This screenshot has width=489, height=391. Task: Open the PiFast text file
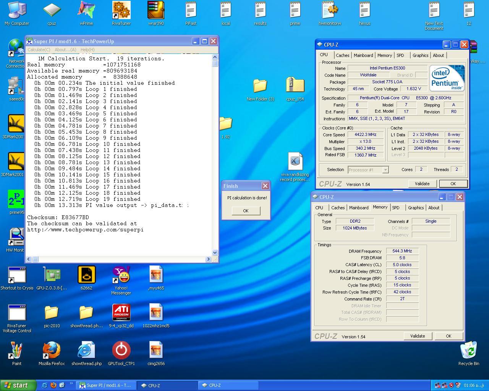click(191, 13)
